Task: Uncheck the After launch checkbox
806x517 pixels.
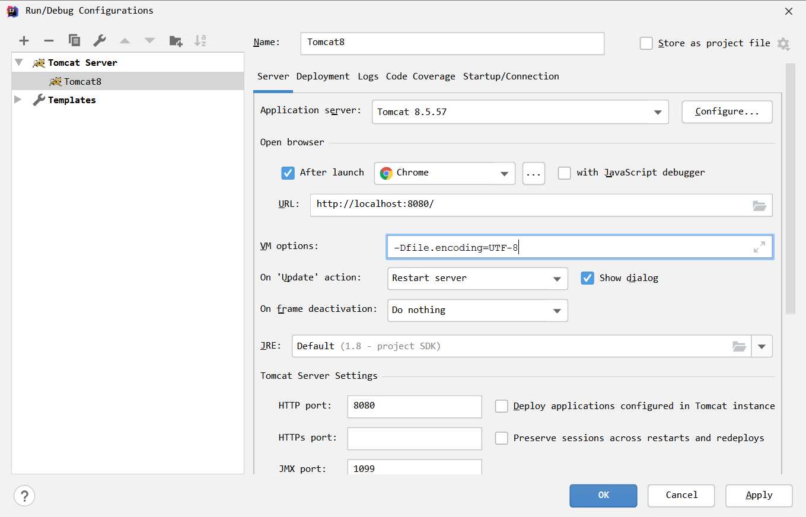Action: coord(288,173)
